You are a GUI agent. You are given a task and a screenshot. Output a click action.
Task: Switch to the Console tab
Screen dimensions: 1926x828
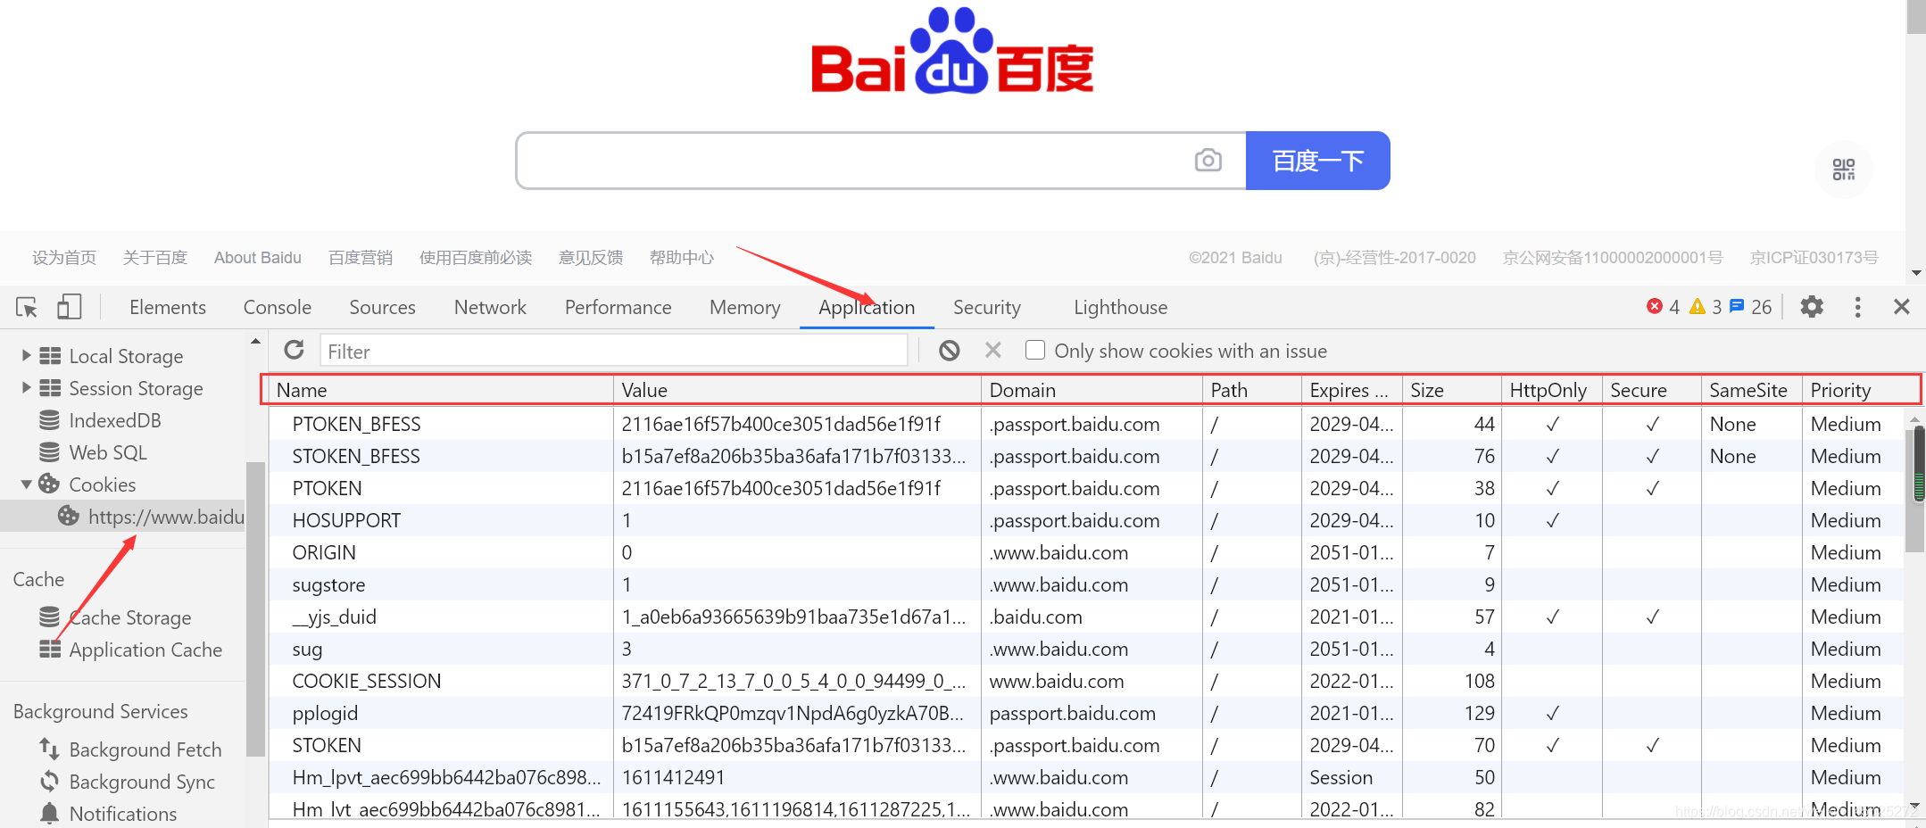[278, 307]
